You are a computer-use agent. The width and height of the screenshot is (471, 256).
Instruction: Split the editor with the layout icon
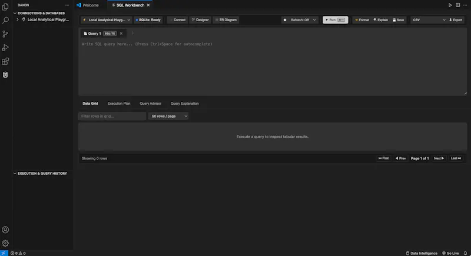[457, 5]
